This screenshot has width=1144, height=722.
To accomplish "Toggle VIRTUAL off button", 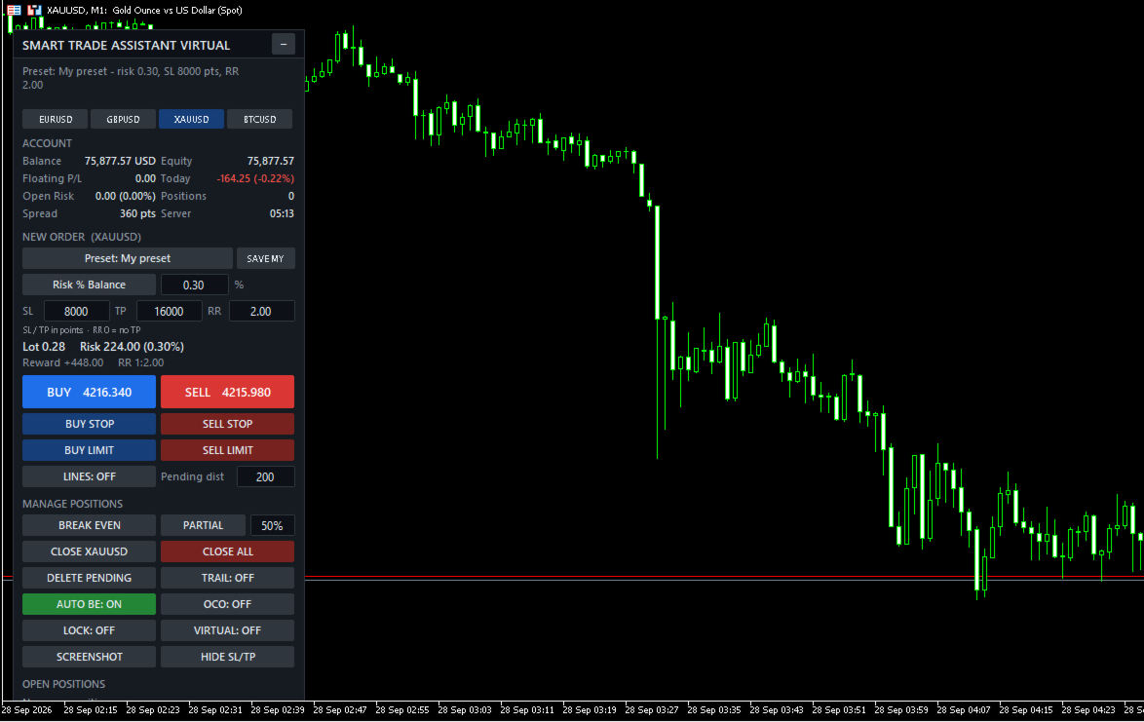I will click(x=228, y=630).
